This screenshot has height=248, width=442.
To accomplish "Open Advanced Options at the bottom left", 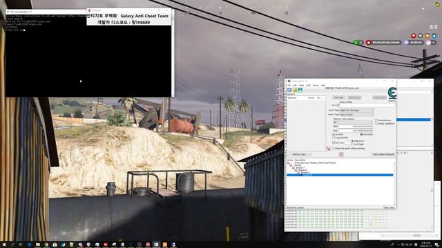I will tap(296, 207).
